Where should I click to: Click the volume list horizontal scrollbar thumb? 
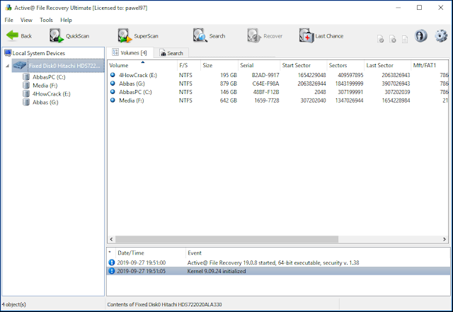[x=226, y=239]
